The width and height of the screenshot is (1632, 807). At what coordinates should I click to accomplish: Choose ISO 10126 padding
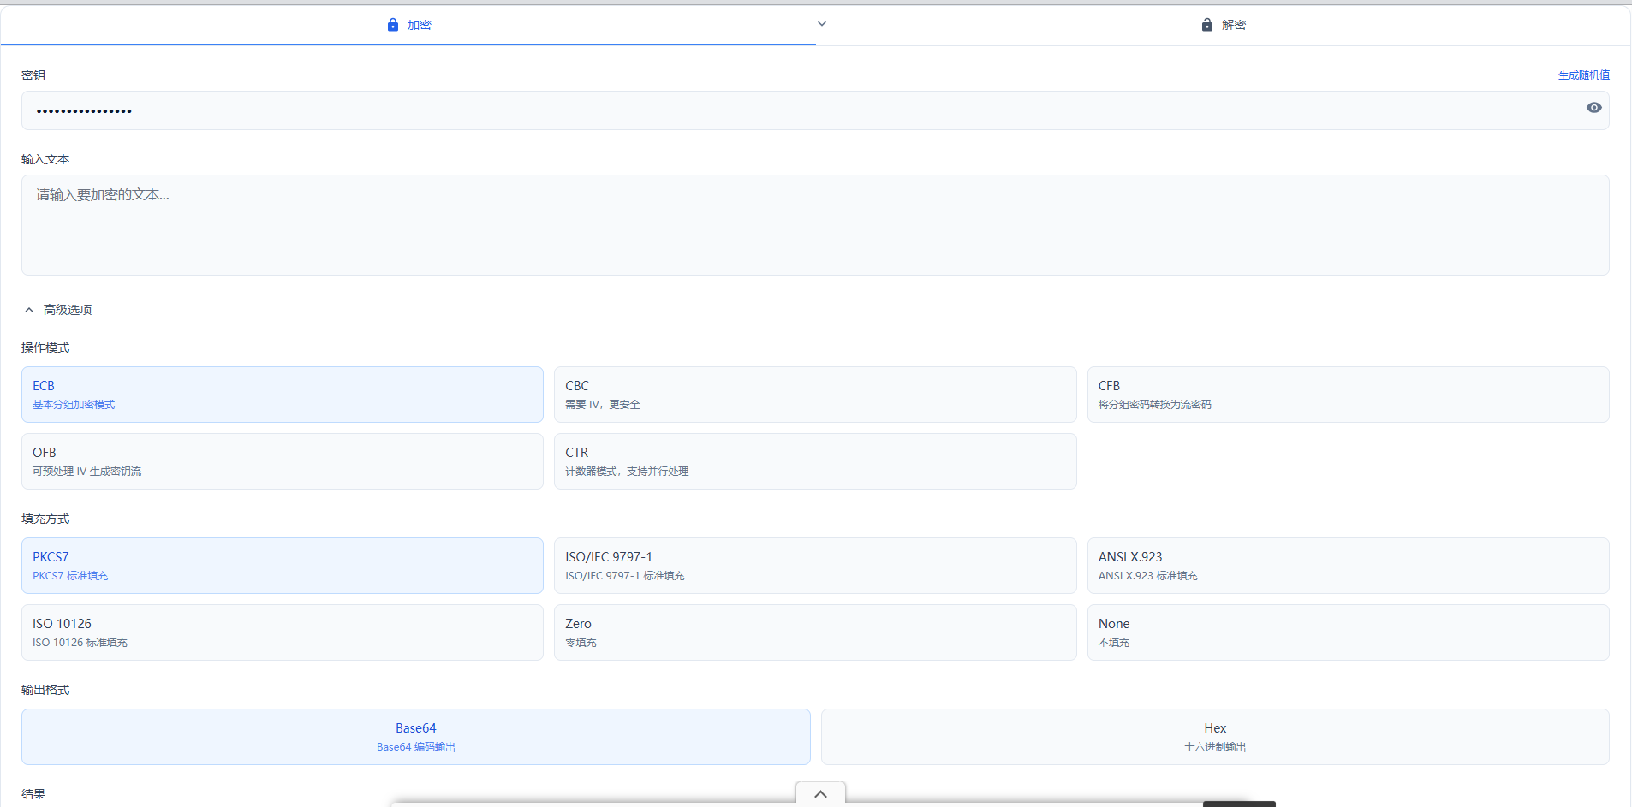click(282, 632)
